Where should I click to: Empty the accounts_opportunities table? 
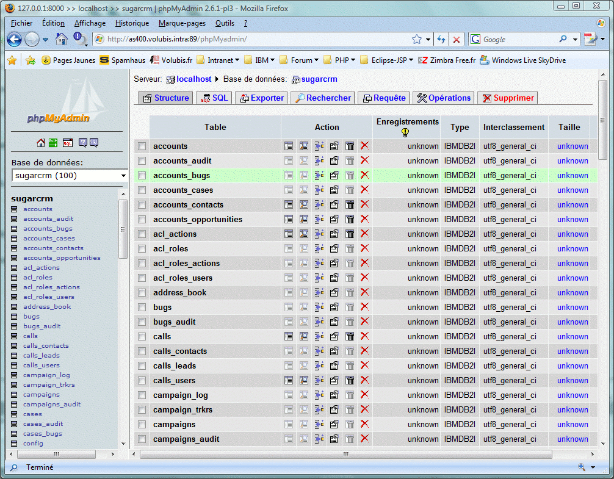(x=350, y=219)
